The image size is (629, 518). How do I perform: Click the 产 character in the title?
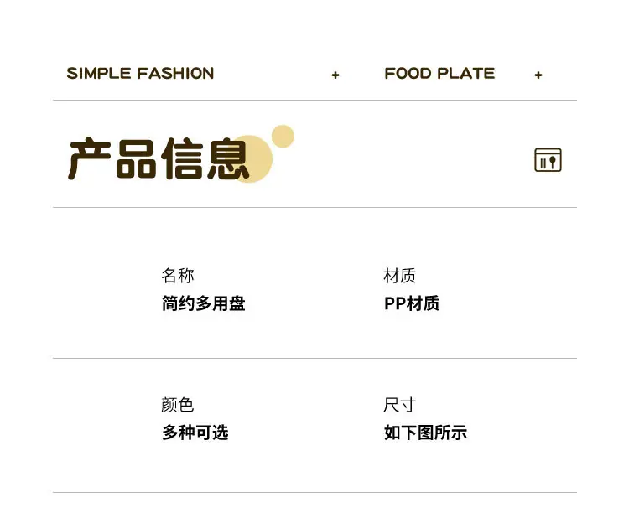coord(90,158)
